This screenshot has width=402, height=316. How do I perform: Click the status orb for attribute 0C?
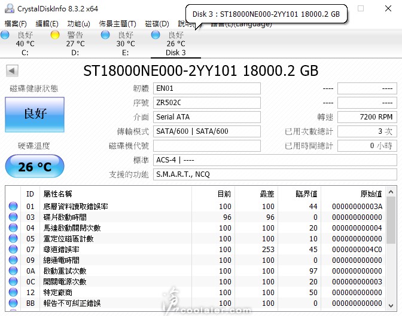pos(13,281)
